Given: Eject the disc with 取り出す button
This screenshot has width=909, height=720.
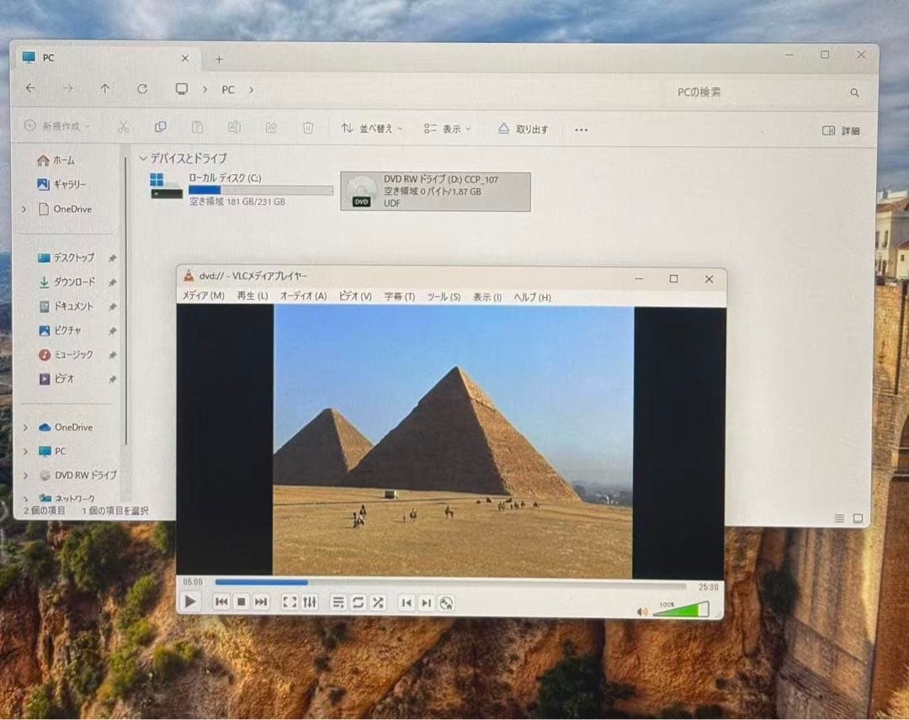Looking at the screenshot, I should 525,128.
